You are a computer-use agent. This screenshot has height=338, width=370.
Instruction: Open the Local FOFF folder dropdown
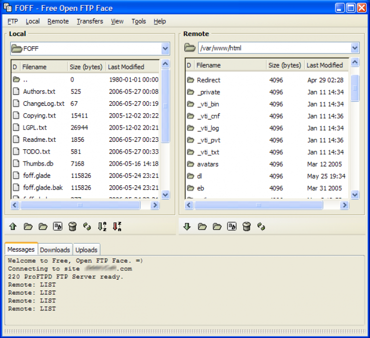click(165, 48)
